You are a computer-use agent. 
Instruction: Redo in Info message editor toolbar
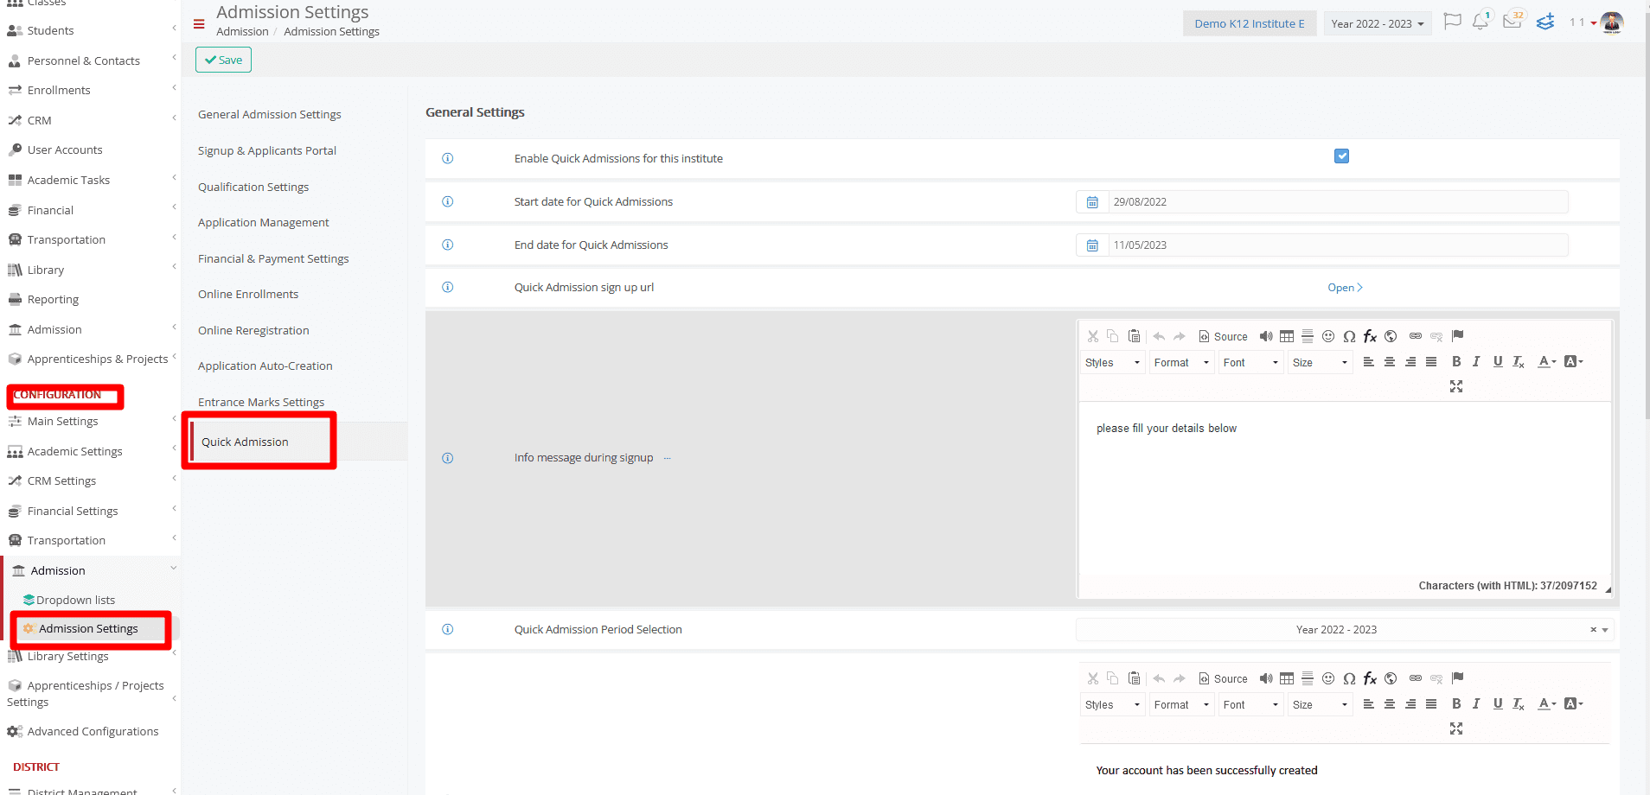[x=1179, y=336]
